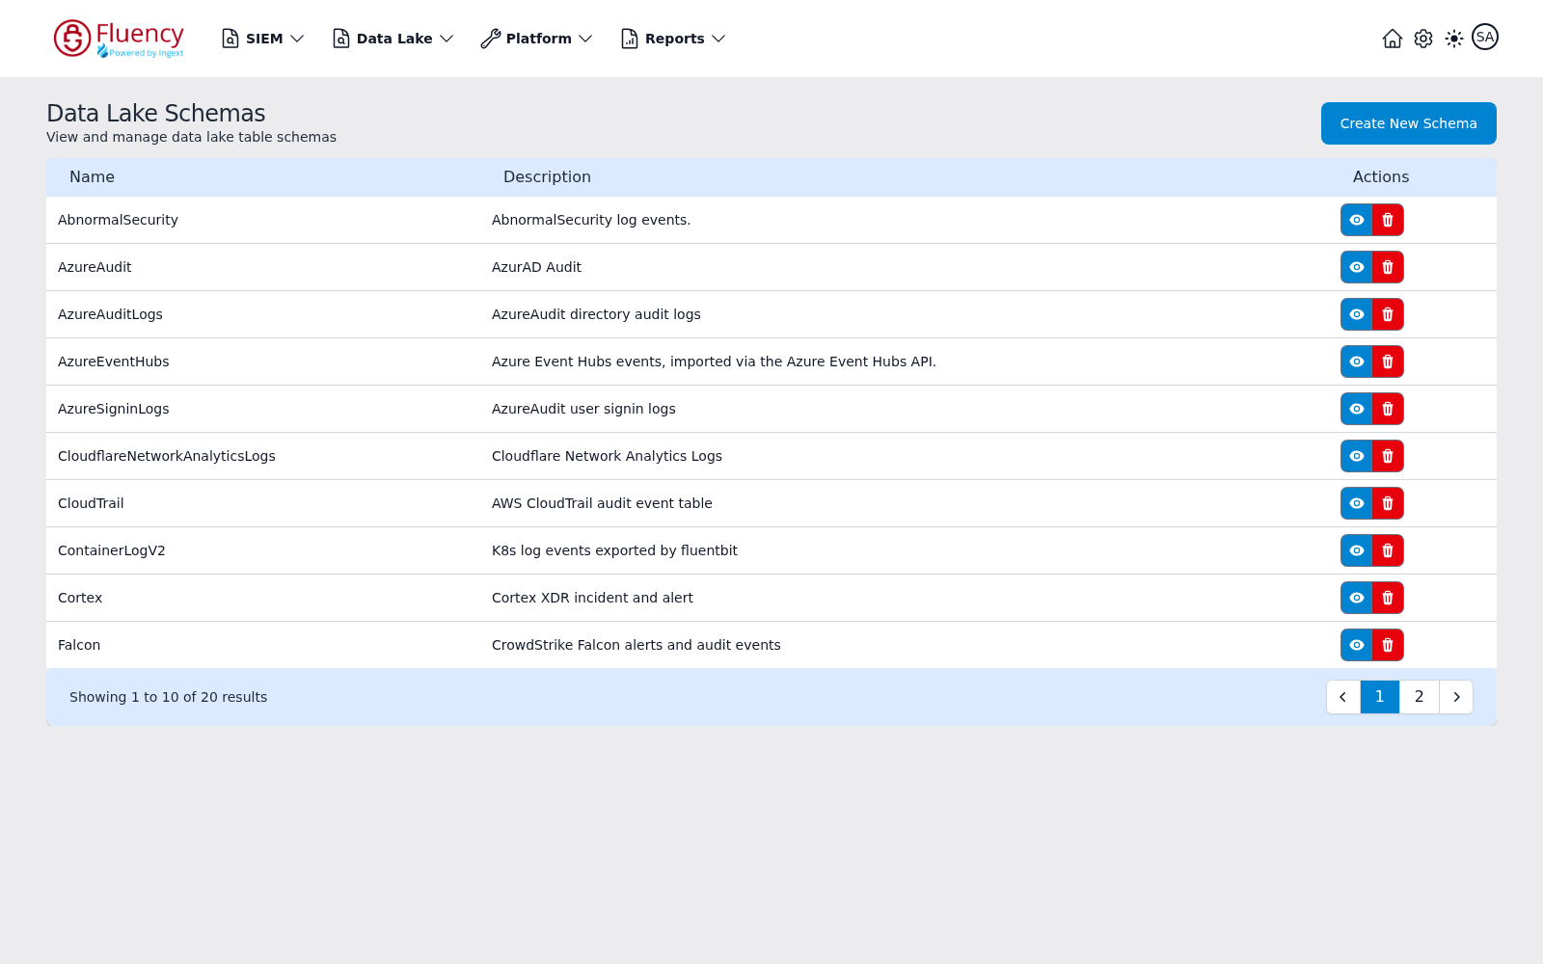View the AzureAuditLogs schema eye icon
Viewport: 1543px width, 964px height.
(x=1357, y=314)
